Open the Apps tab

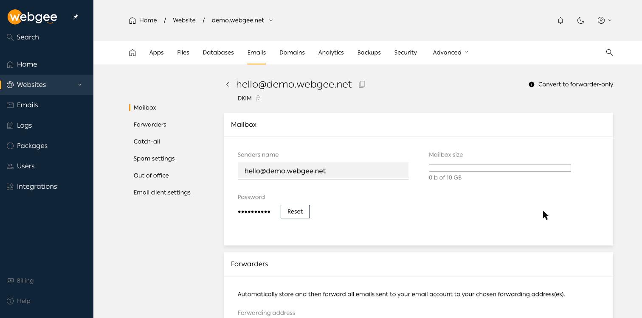tap(156, 53)
